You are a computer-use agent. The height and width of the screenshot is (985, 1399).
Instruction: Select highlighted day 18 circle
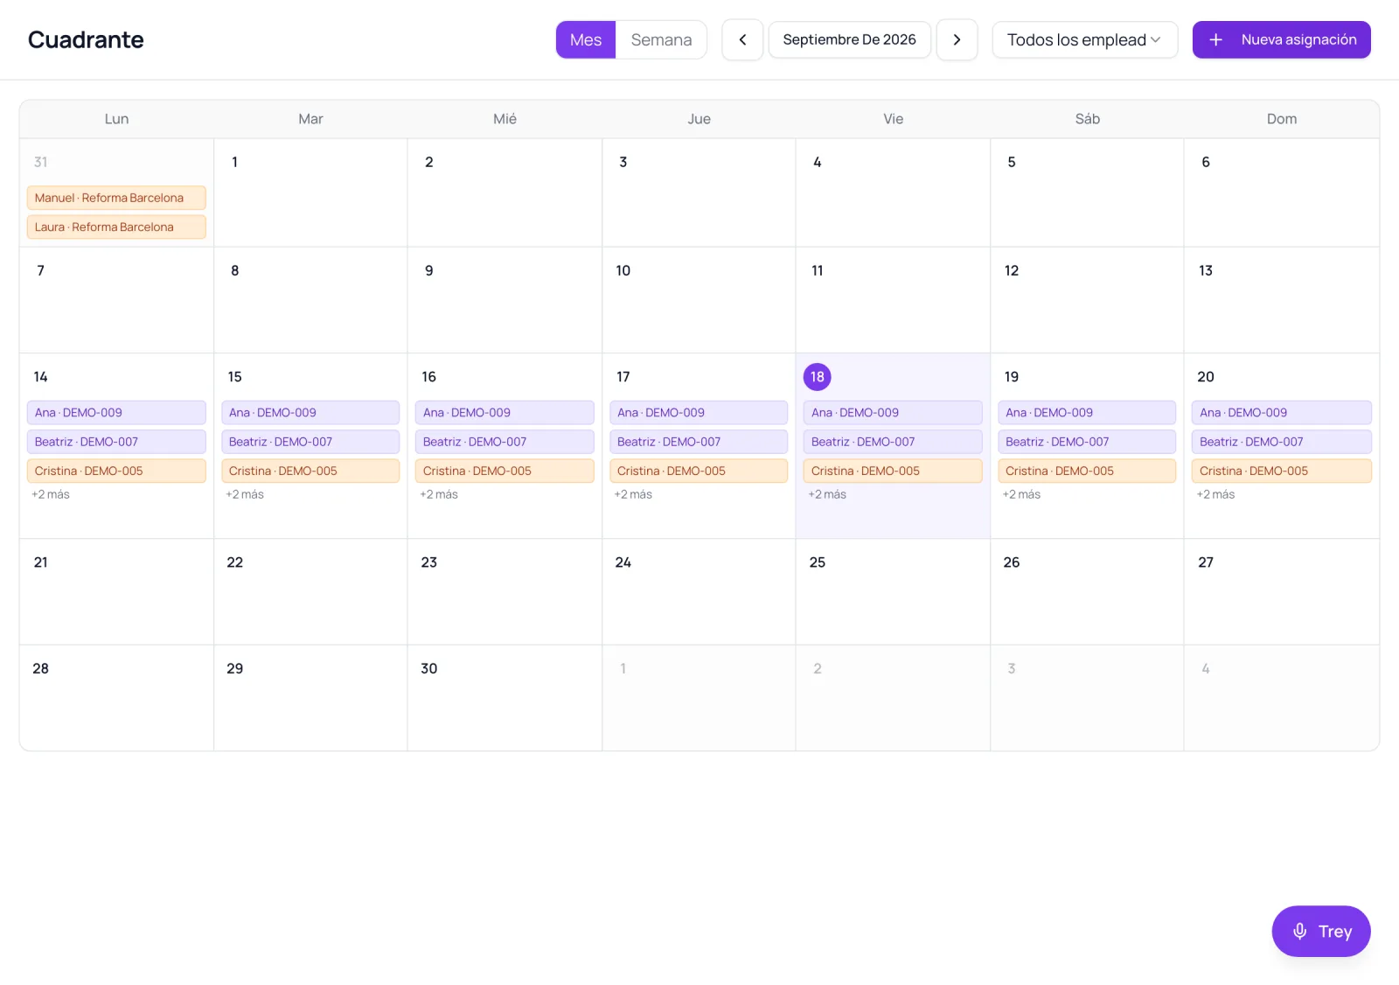(x=817, y=377)
